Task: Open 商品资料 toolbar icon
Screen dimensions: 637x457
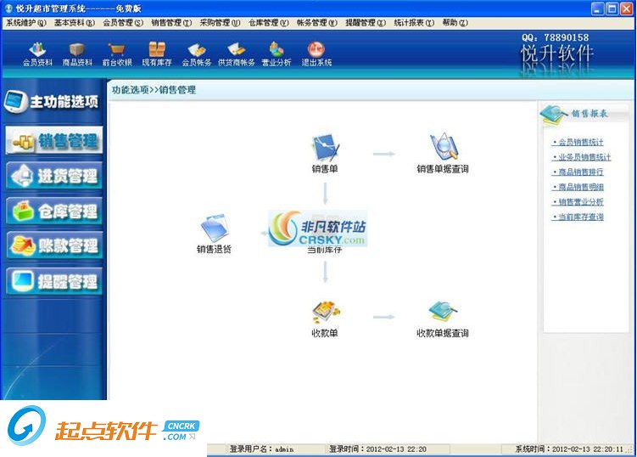Action: click(77, 54)
